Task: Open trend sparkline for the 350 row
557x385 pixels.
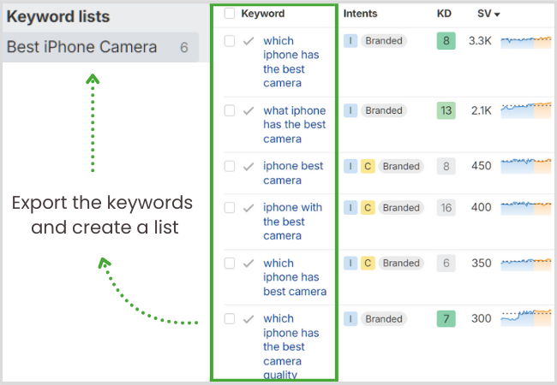Action: pyautogui.click(x=526, y=264)
